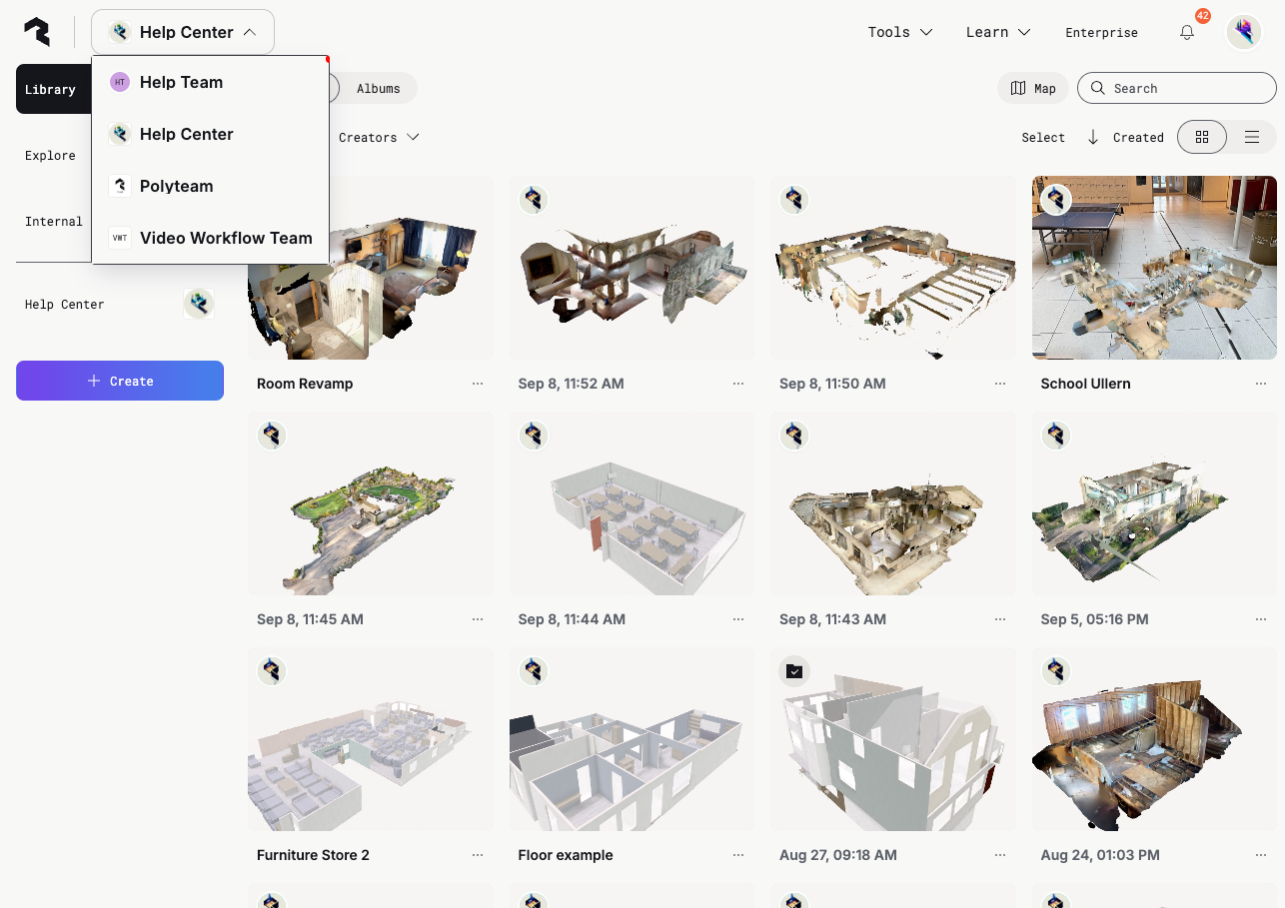Viewport: 1285px width, 908px height.
Task: Open the Creators filter dropdown
Action: [x=379, y=138]
